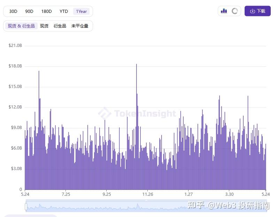Image resolution: width=277 pixels, height=217 pixels.
Task: Click left handle of range slider
Action: tap(26, 207)
